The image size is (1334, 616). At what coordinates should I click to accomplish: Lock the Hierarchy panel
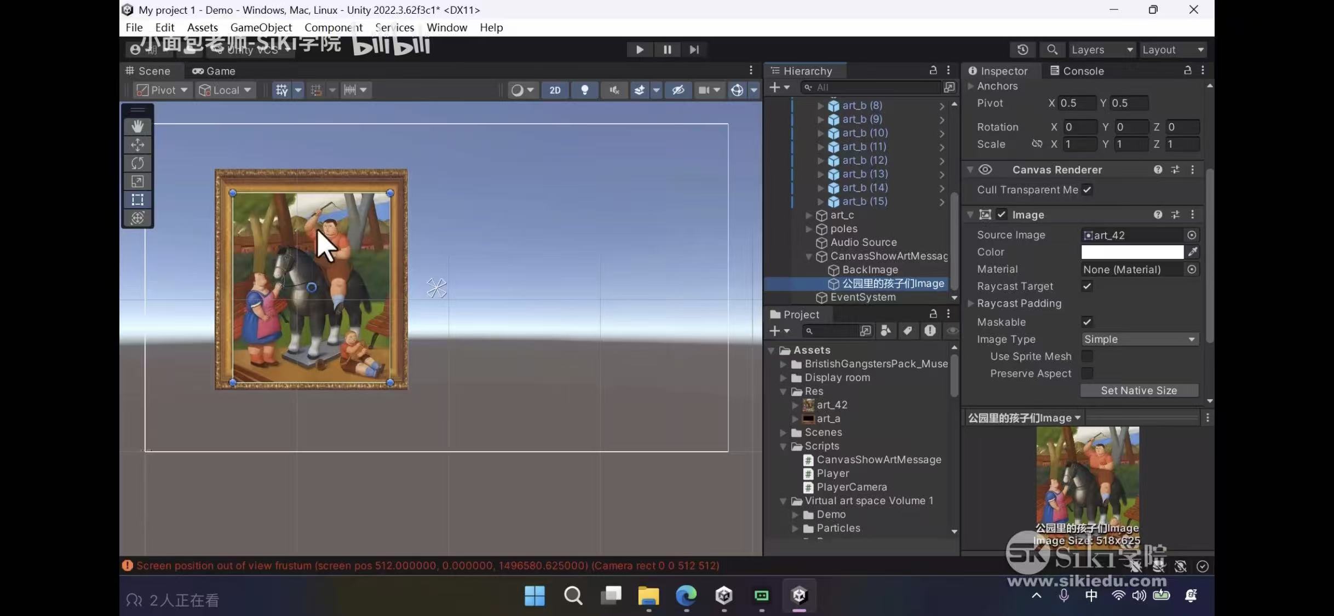tap(933, 70)
